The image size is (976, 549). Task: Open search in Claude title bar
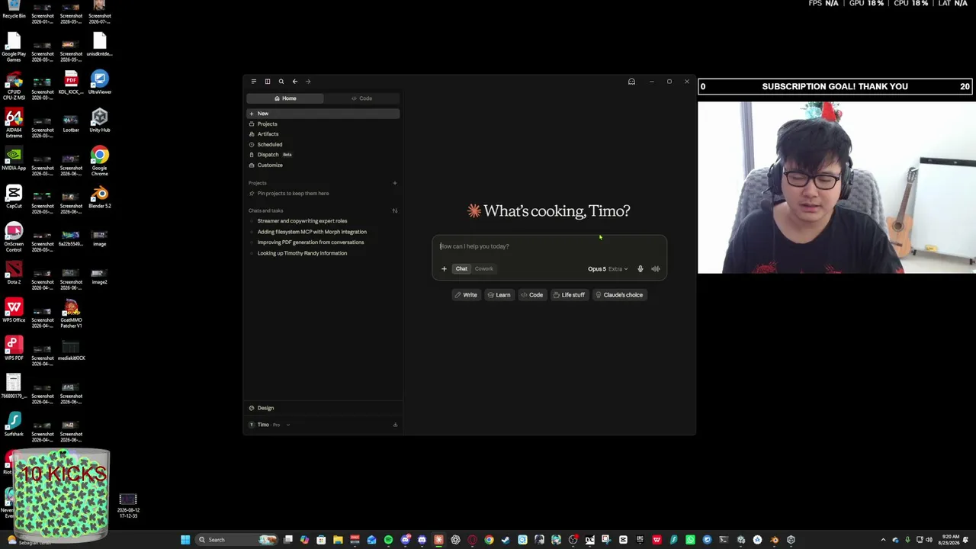pyautogui.click(x=281, y=82)
